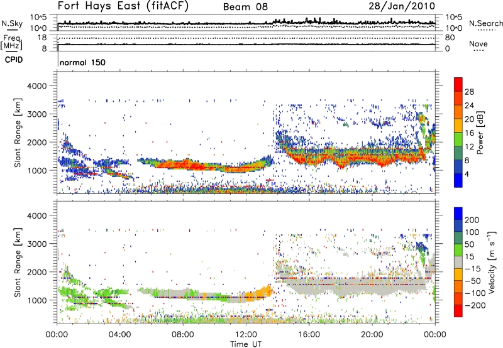Click the "80" Nave tick label
This screenshot has height=348, width=503.
click(x=450, y=38)
